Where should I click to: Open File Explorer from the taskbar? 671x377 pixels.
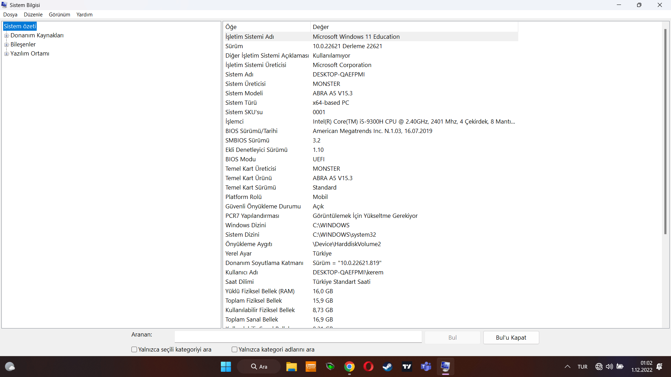point(291,367)
